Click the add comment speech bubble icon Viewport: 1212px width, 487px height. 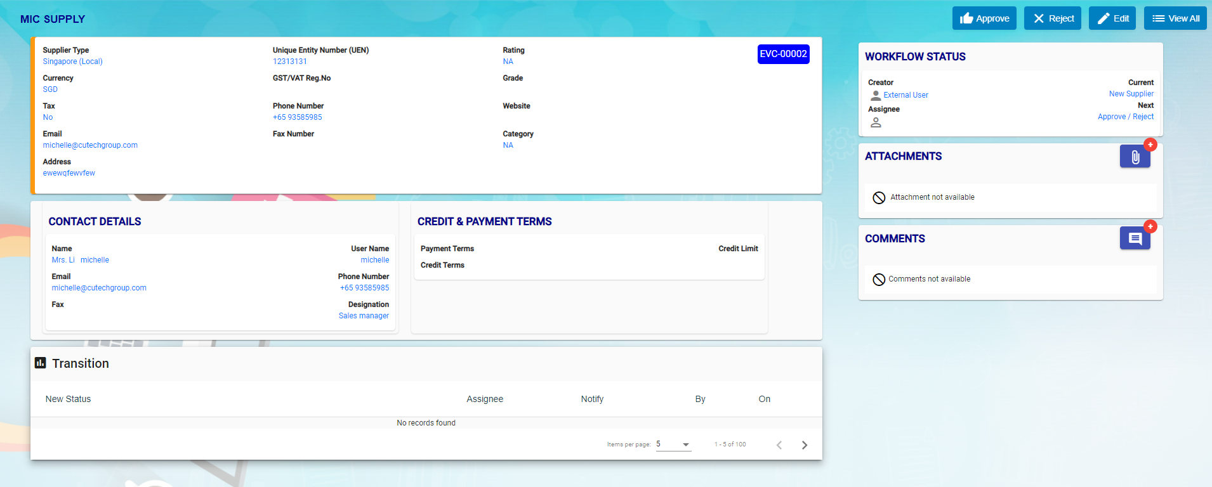pyautogui.click(x=1135, y=238)
